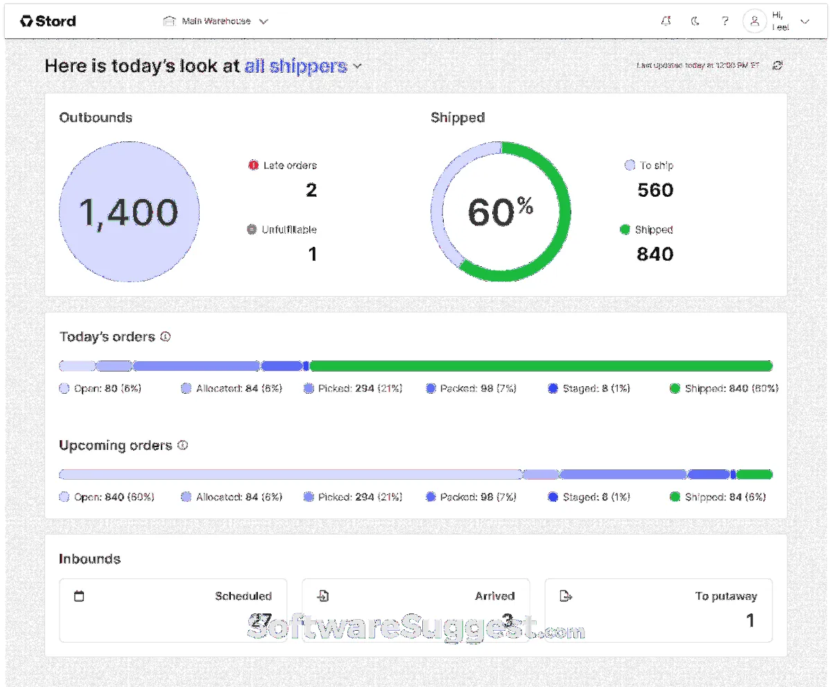
Task: Click the warehouse building icon
Action: pyautogui.click(x=168, y=21)
